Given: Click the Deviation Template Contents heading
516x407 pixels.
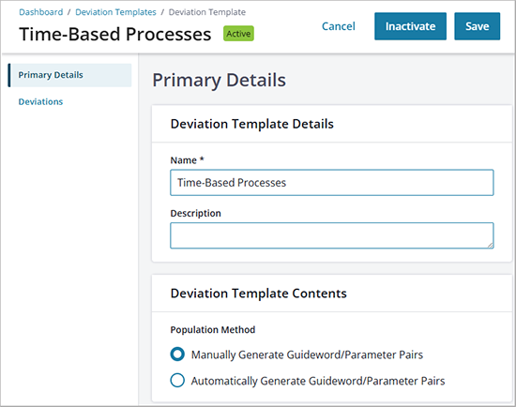Looking at the screenshot, I should pos(259,294).
